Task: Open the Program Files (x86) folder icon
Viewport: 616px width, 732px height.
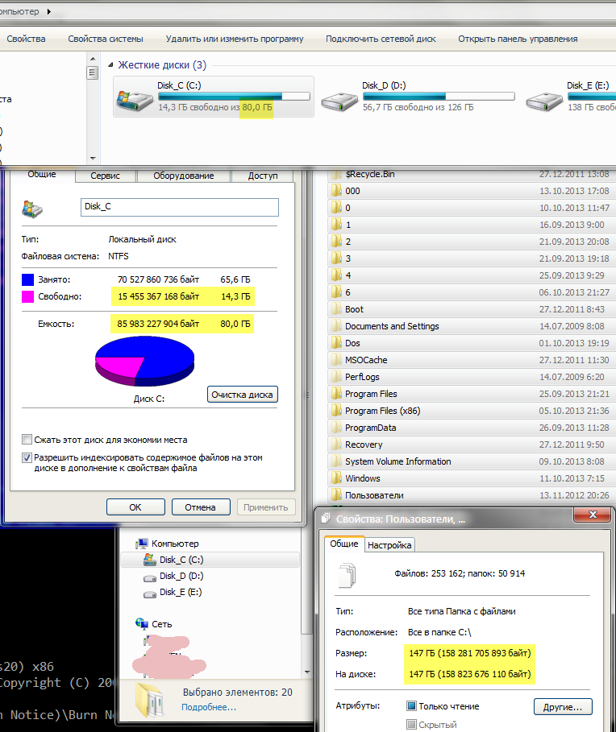Action: [336, 411]
